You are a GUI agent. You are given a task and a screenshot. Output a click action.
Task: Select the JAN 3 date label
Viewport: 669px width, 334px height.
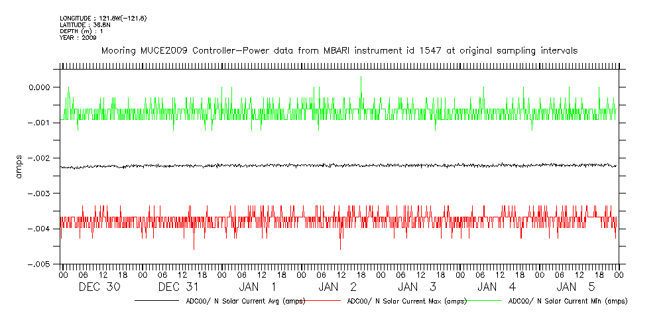point(418,287)
